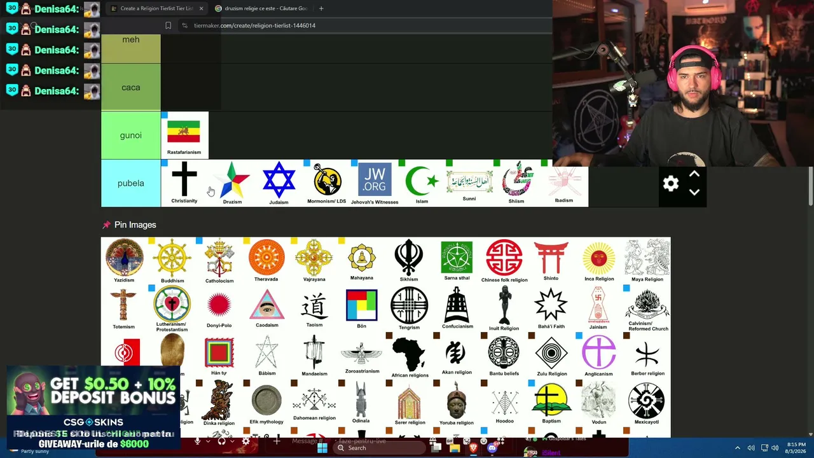Select the Hán tự tile
The height and width of the screenshot is (458, 814).
click(x=219, y=356)
